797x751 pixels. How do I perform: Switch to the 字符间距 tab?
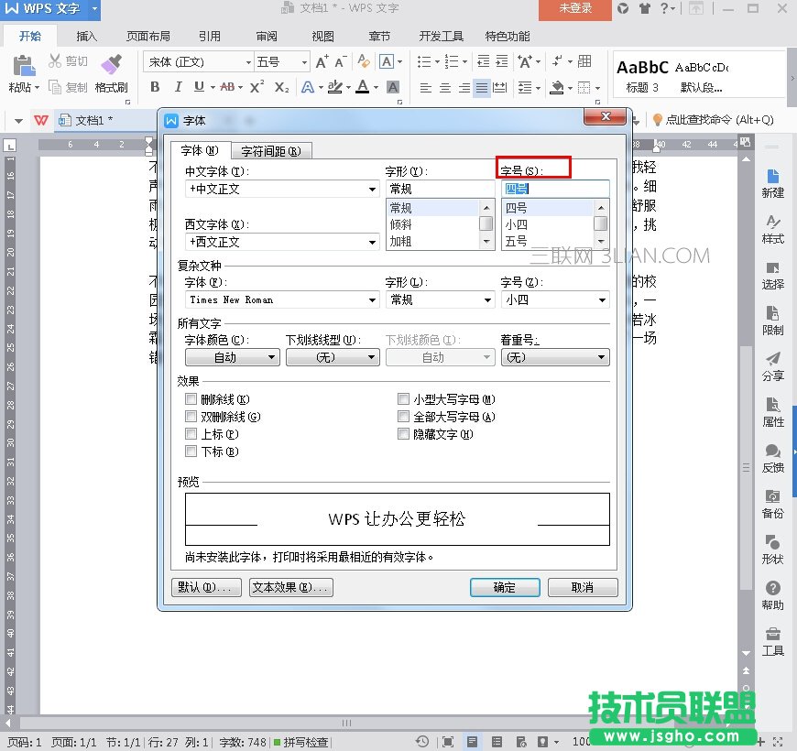270,151
